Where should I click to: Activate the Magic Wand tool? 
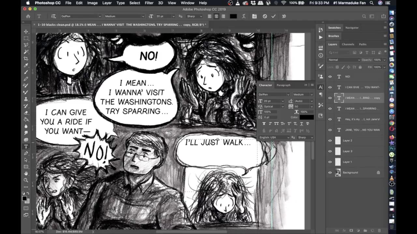[x=26, y=52]
